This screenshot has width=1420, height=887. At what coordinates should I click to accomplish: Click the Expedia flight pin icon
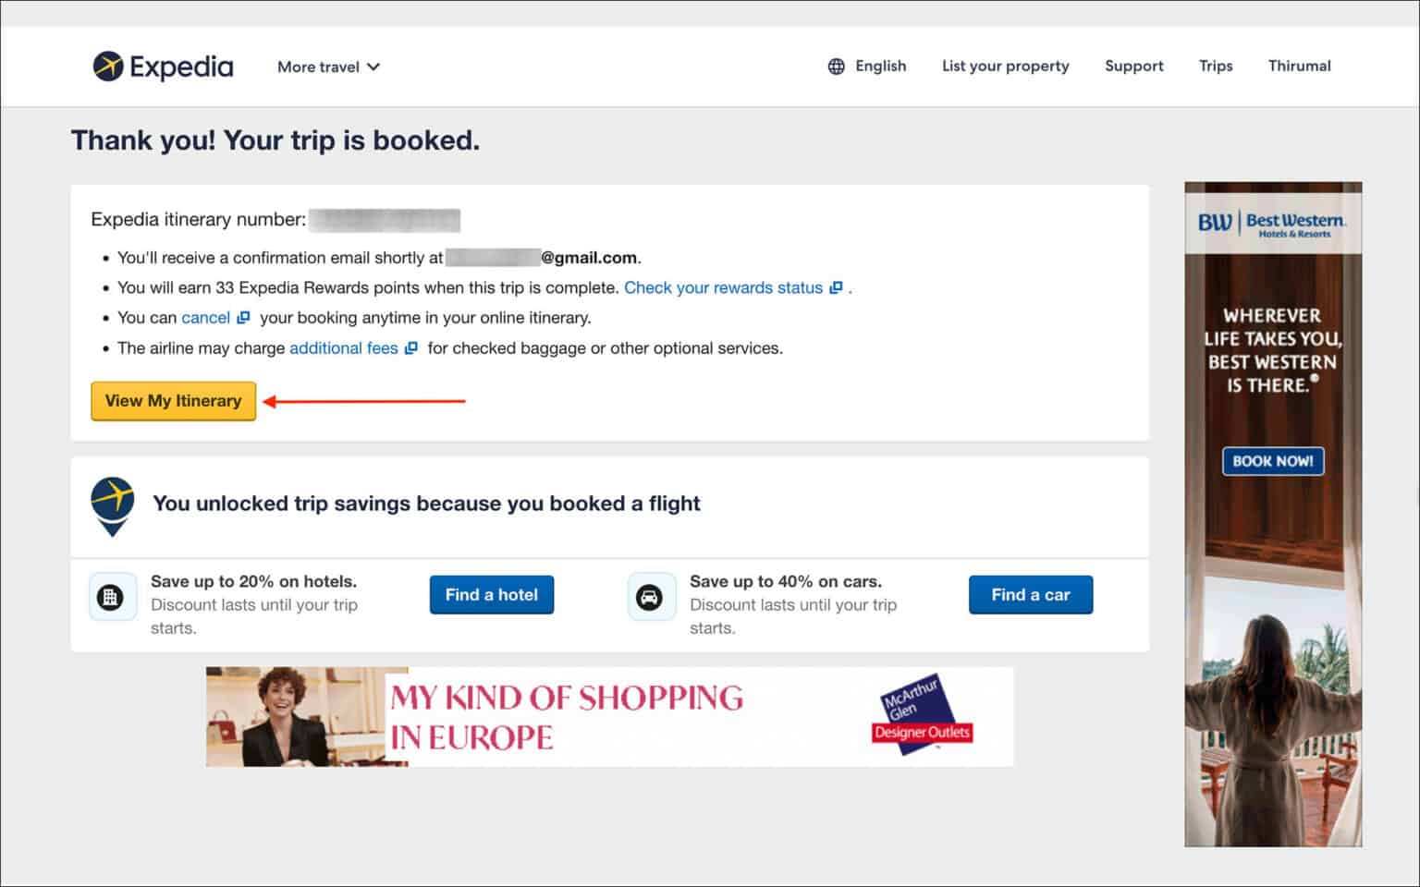[111, 505]
